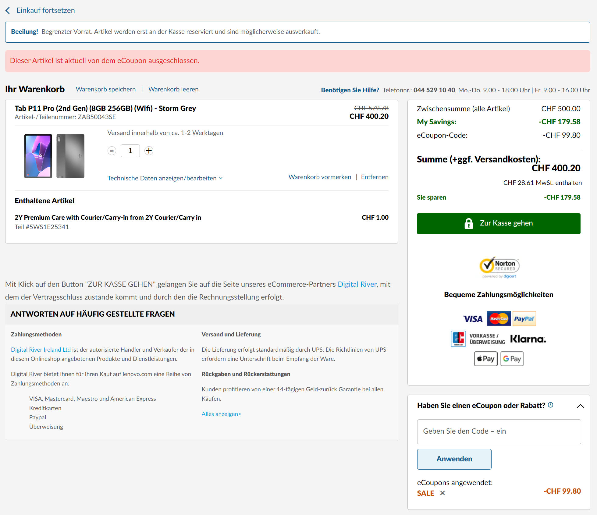Click the info icon next to eCoupon heading
This screenshot has height=515, width=597.
550,405
